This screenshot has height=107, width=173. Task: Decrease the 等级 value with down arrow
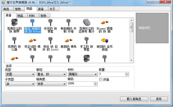96,85
